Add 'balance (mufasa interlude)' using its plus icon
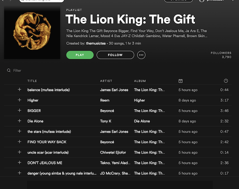Image resolution: width=239 pixels, height=189 pixels. pos(20,89)
